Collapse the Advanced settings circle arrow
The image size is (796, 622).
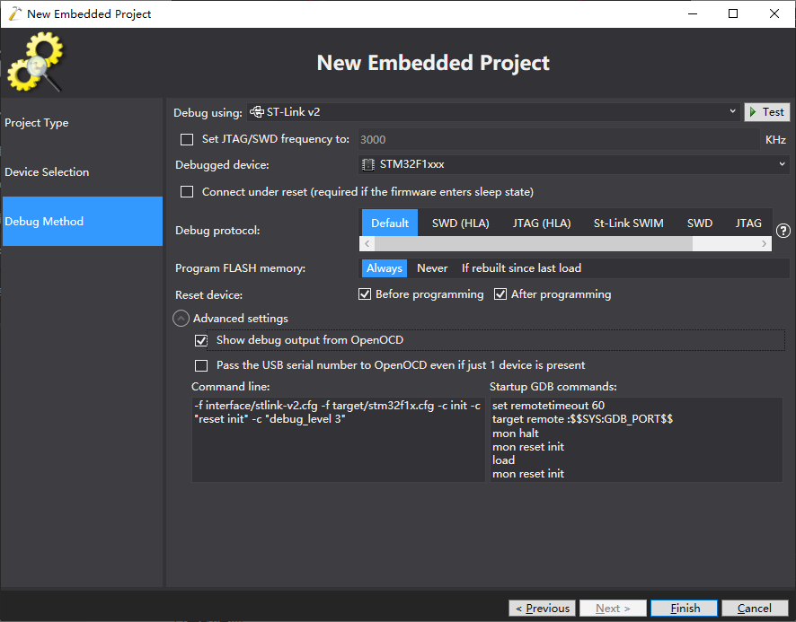pyautogui.click(x=181, y=319)
